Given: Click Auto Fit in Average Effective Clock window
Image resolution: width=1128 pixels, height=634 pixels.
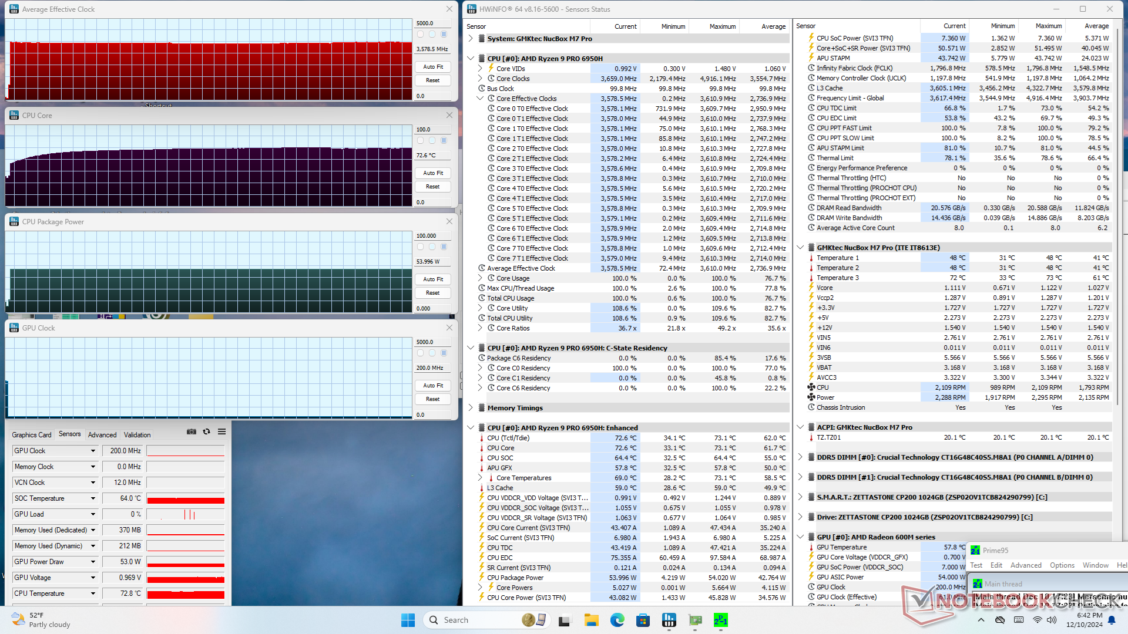Looking at the screenshot, I should 433,67.
